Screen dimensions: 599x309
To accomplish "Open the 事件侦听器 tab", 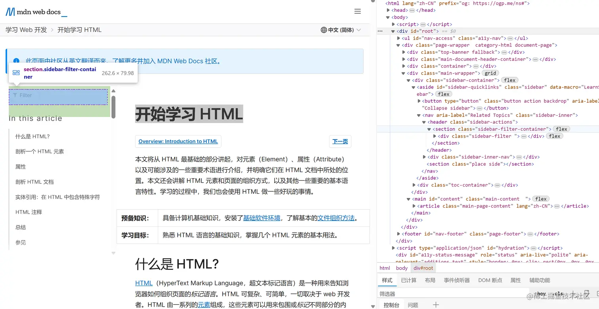I will coord(457,280).
